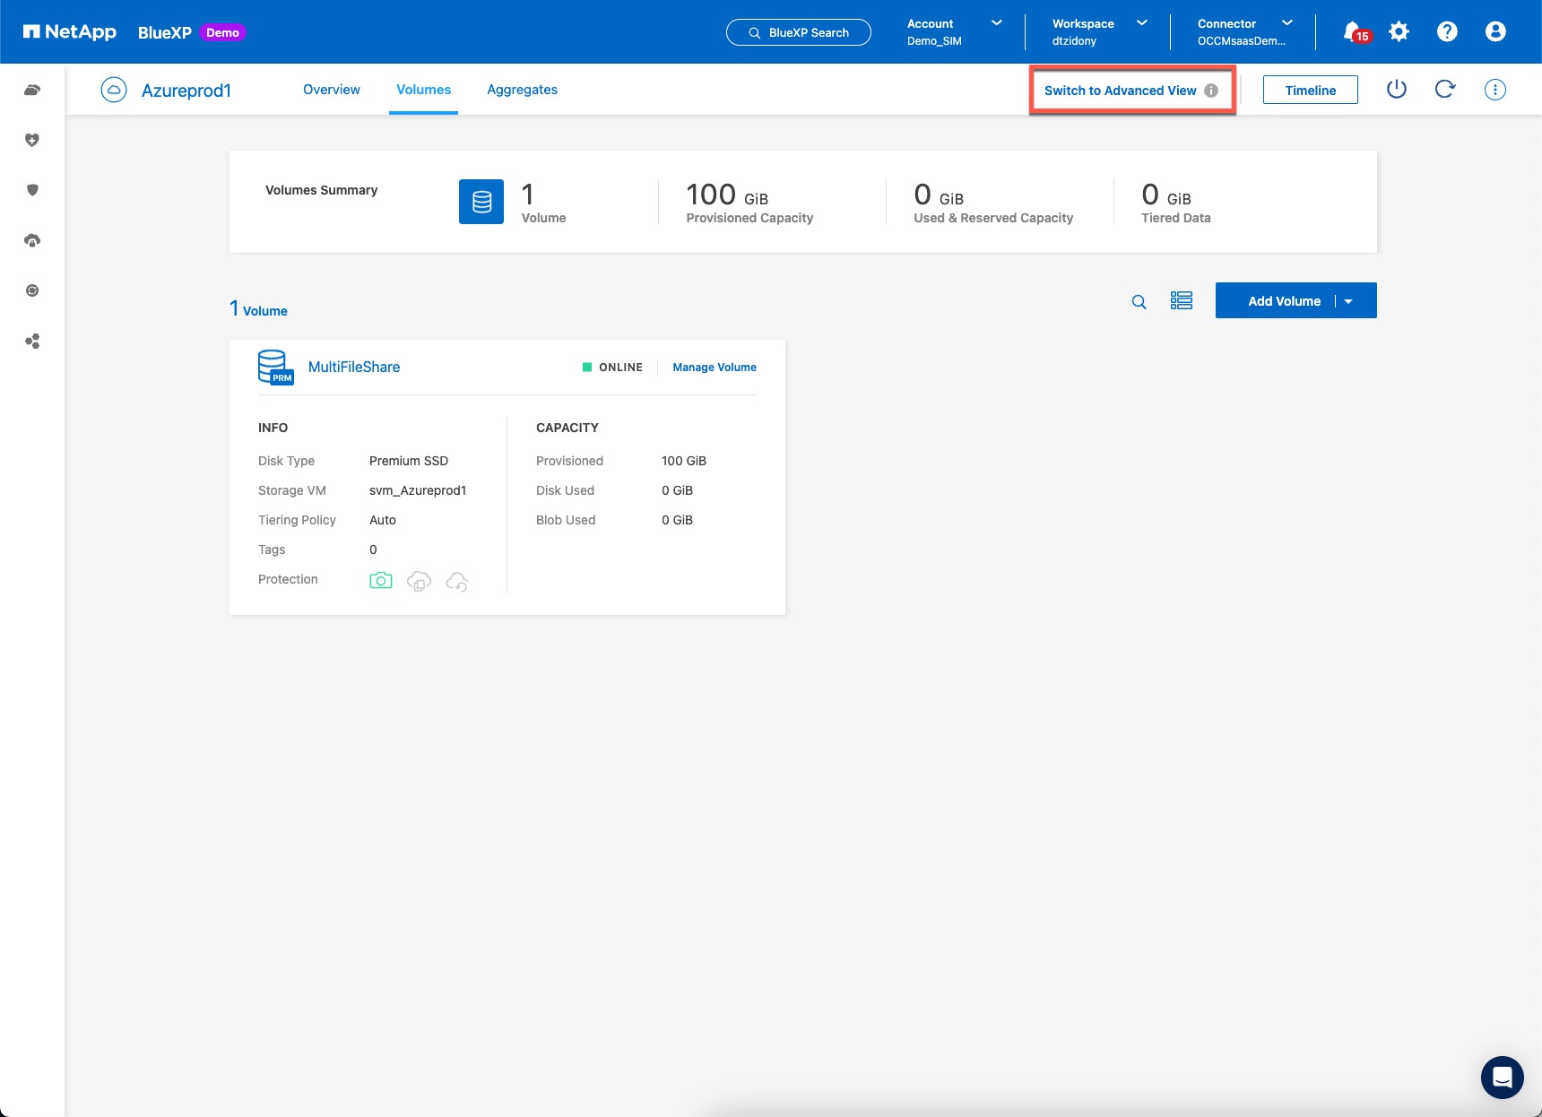Click the BlueXP Search field
1542x1117 pixels.
798,32
